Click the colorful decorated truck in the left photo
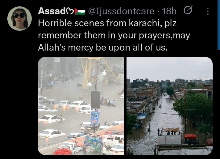The width and height of the screenshot is (220, 159). tap(94, 143)
